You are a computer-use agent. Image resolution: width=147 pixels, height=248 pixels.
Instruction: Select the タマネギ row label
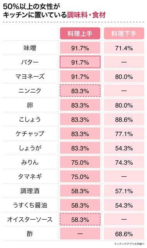coord(30,177)
